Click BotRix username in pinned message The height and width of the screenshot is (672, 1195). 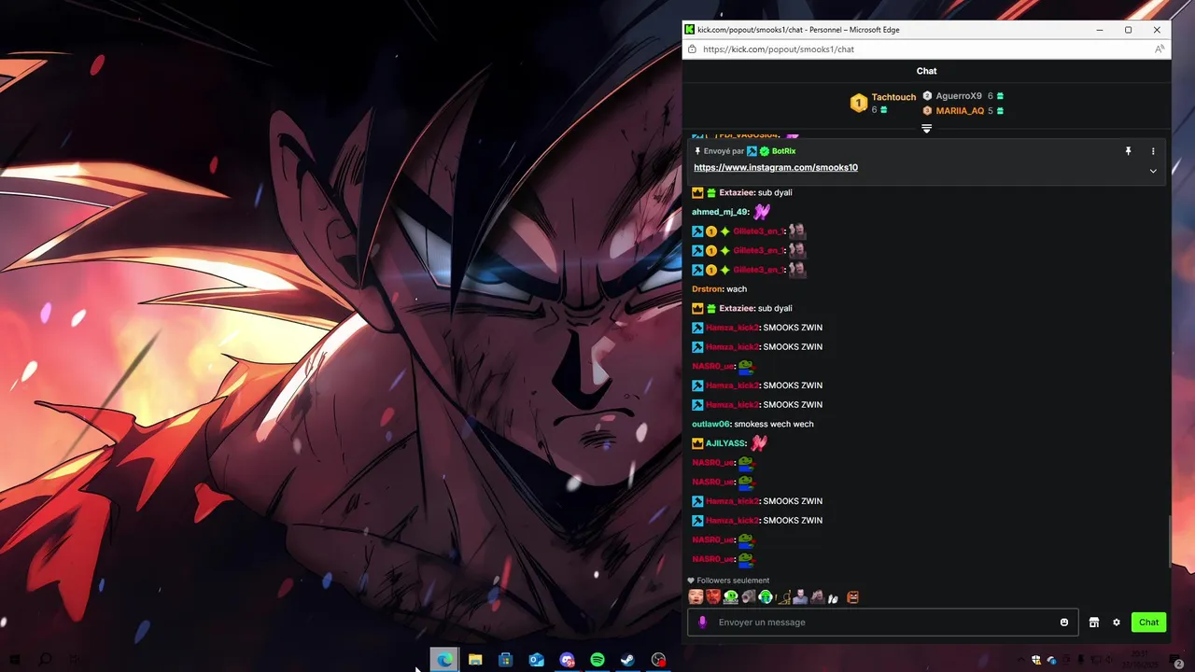pos(783,151)
